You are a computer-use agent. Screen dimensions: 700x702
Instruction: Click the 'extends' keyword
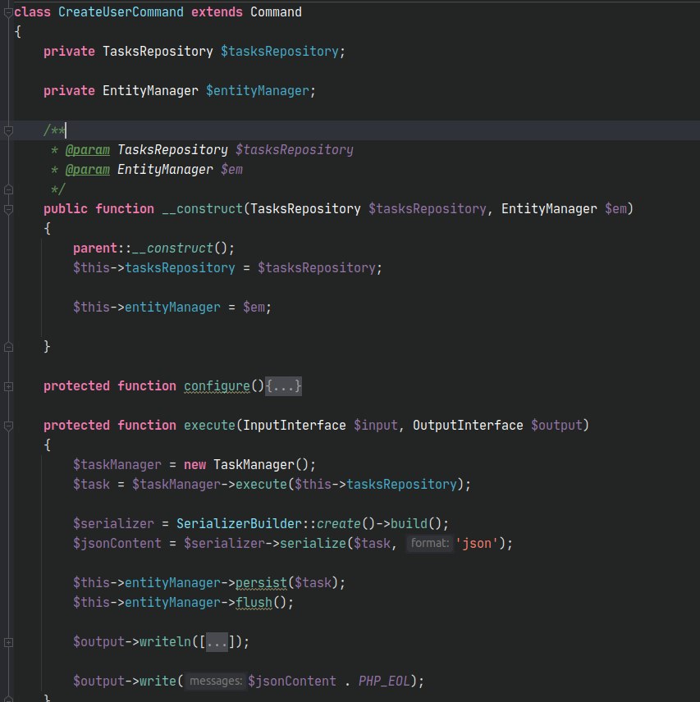coord(217,12)
